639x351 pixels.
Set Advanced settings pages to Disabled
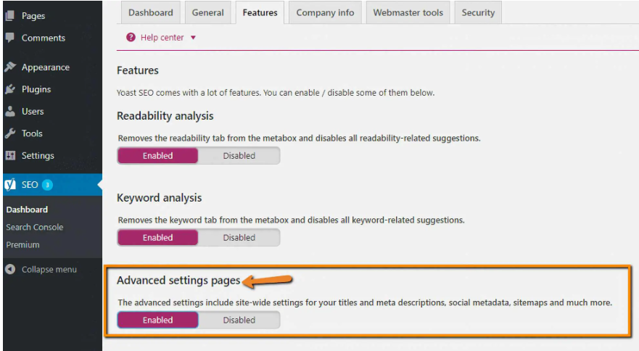coord(239,320)
